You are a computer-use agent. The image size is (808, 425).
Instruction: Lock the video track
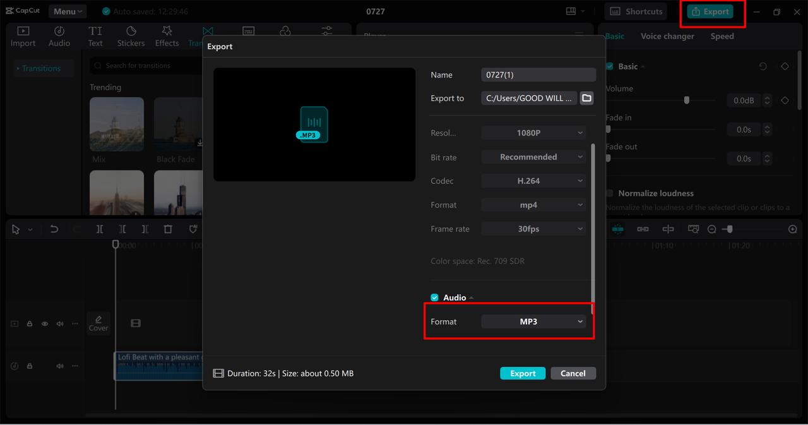30,323
